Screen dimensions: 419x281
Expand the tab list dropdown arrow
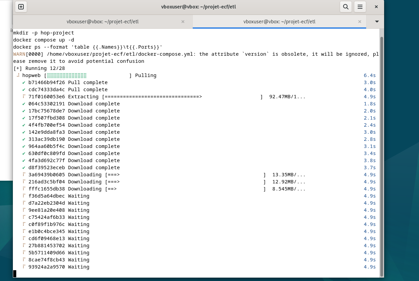pos(377,22)
